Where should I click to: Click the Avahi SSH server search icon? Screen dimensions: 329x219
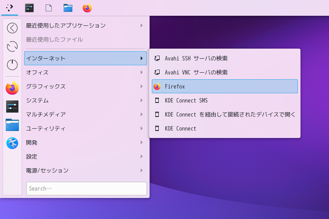tap(157, 58)
